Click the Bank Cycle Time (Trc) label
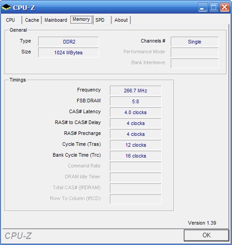This screenshot has width=232, height=245. click(x=77, y=155)
